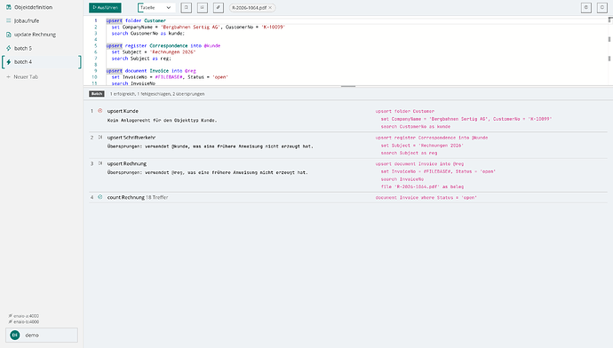Click the Jobaufrufe list icon

9,20
